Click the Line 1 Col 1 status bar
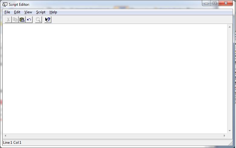Screen dimensions: 236x148 (12, 143)
